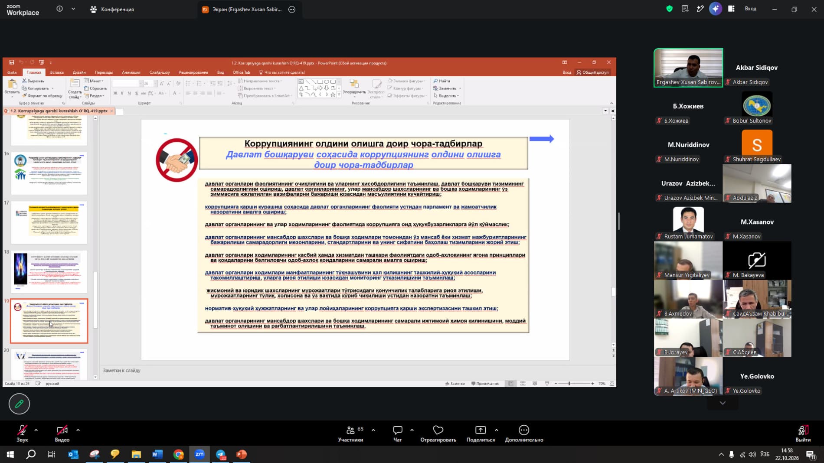Adjust the PowerPoint zoom slider
Image resolution: width=824 pixels, height=463 pixels.
click(569, 384)
